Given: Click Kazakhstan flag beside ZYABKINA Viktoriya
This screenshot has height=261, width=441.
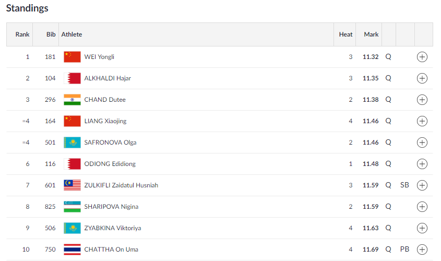Looking at the screenshot, I should (72, 228).
